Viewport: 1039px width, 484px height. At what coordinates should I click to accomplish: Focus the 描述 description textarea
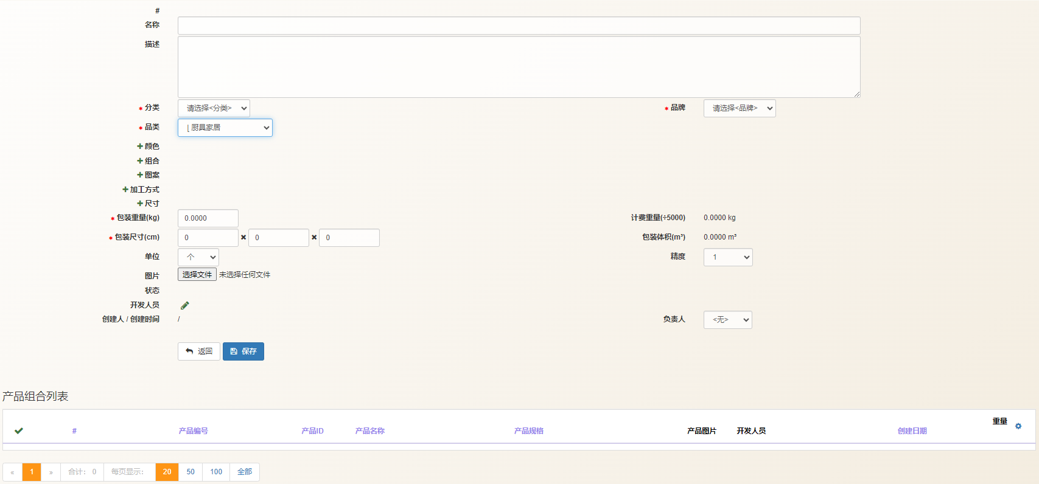(x=519, y=67)
